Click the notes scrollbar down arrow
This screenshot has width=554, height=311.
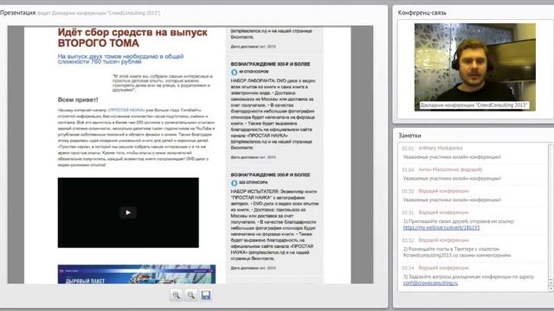551,289
